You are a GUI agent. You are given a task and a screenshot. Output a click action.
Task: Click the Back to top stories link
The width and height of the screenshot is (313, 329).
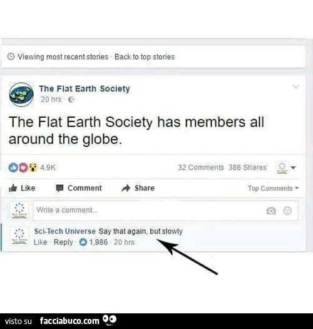pyautogui.click(x=145, y=57)
